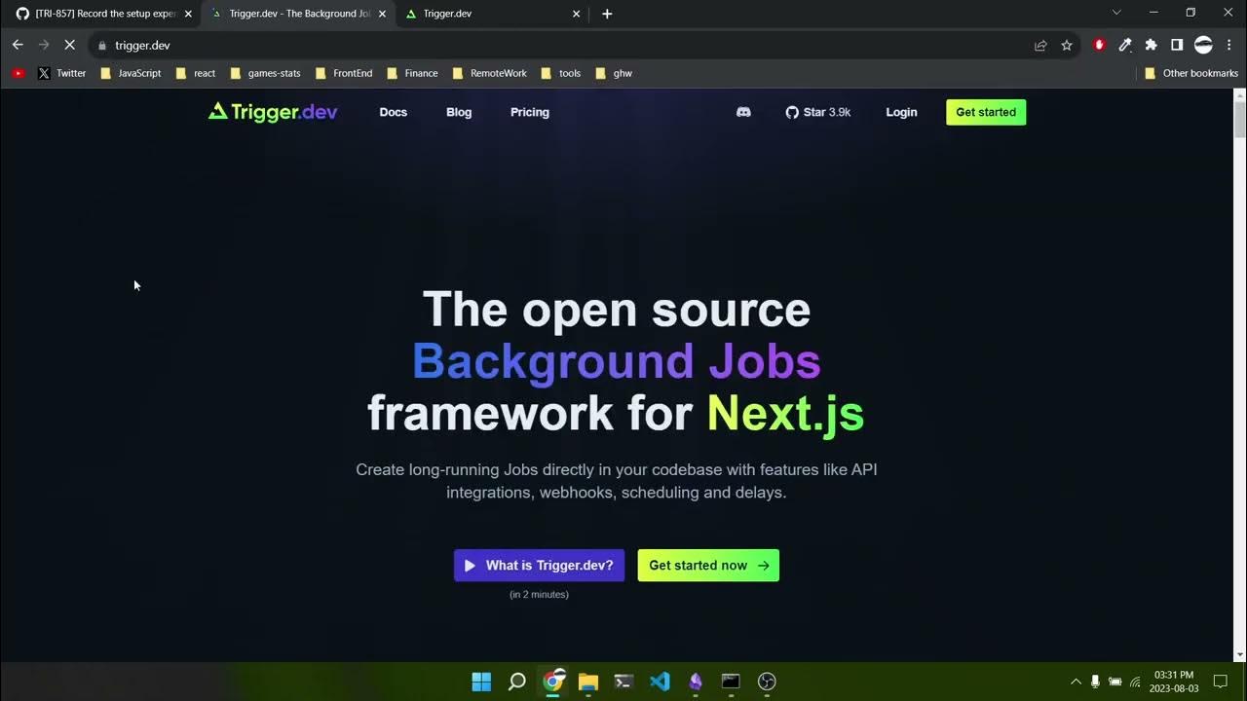Image resolution: width=1247 pixels, height=701 pixels.
Task: Open the notification center icon
Action: [1220, 682]
